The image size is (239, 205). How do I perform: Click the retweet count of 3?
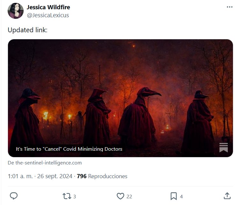tap(75, 196)
